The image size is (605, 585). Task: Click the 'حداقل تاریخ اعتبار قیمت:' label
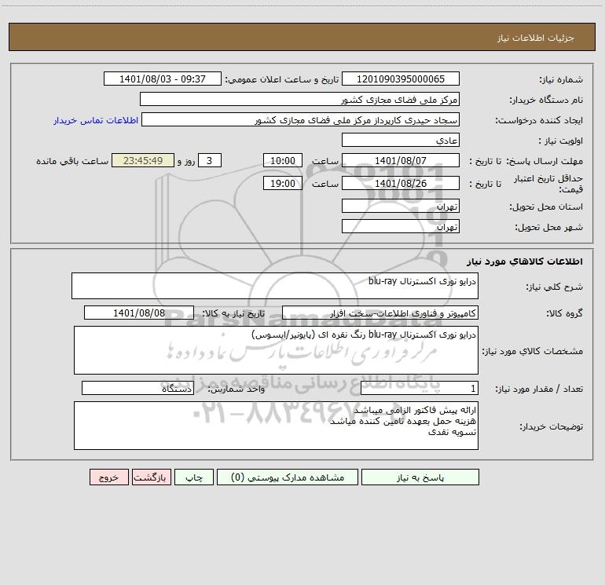[x=548, y=184]
